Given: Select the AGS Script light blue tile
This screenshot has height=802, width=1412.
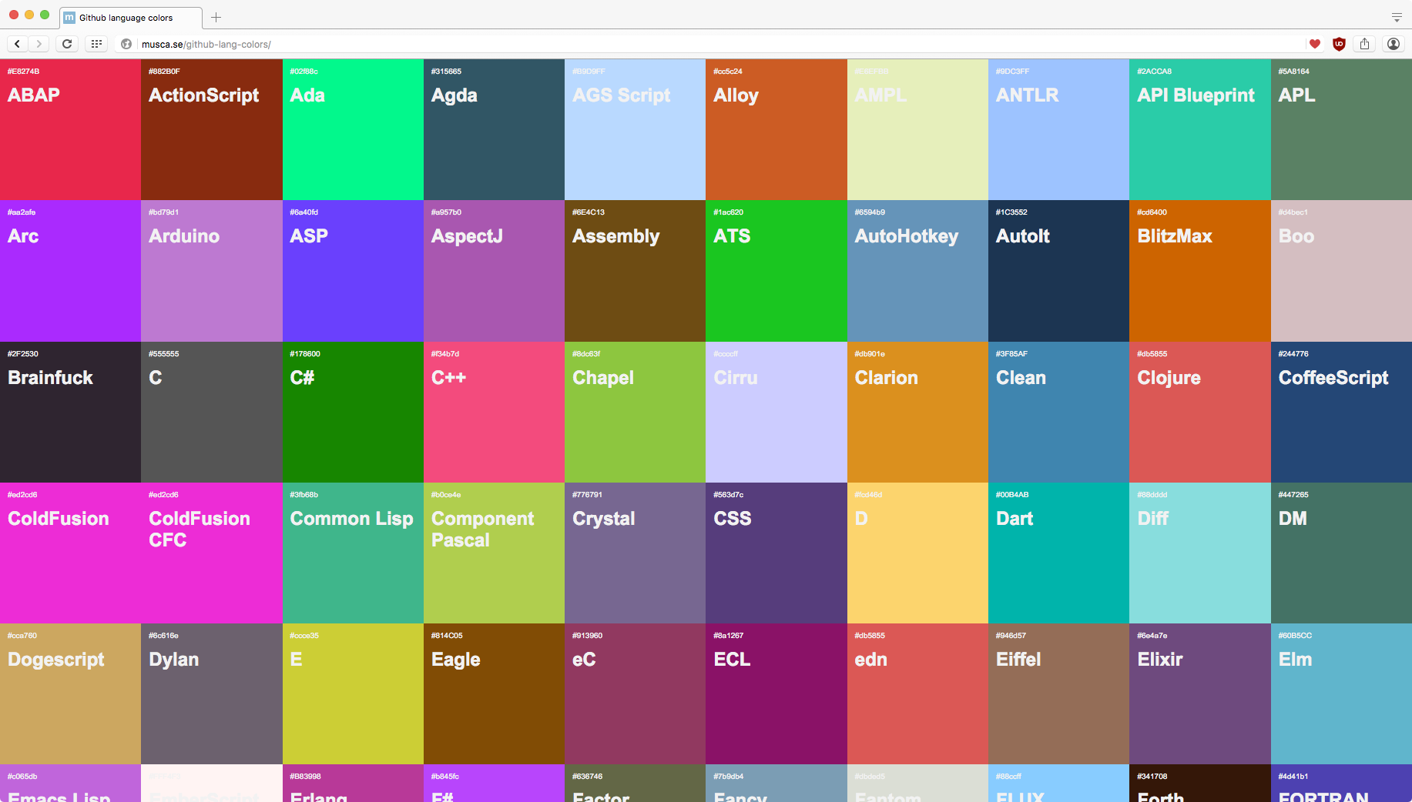Looking at the screenshot, I should 635,129.
